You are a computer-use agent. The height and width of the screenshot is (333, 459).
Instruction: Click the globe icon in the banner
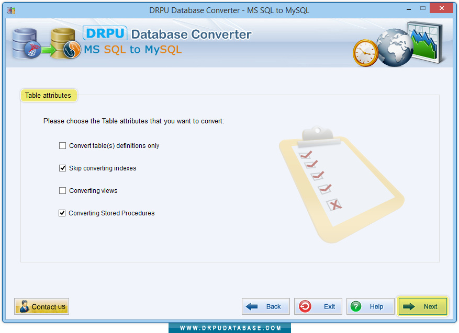coord(394,48)
